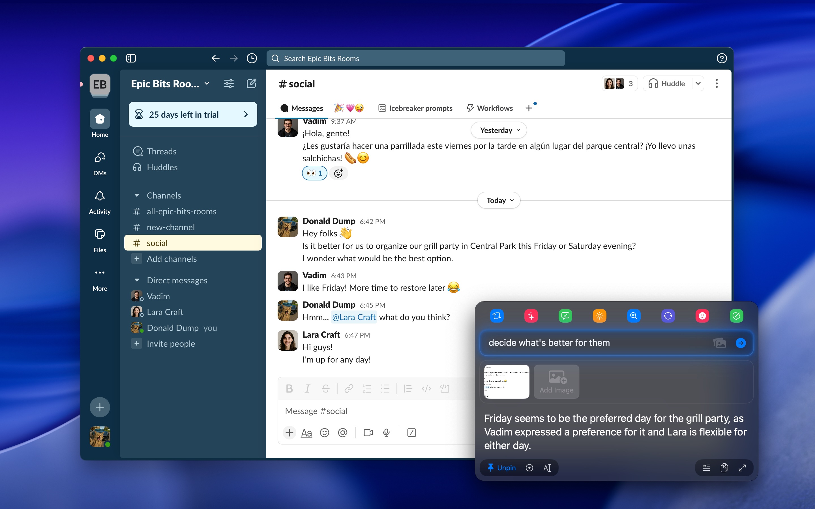Record a video clip icon
This screenshot has width=815, height=509.
(368, 433)
